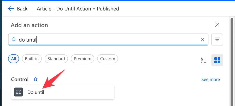Click the Back text label
Image resolution: width=235 pixels, height=106 pixels.
(x=22, y=9)
